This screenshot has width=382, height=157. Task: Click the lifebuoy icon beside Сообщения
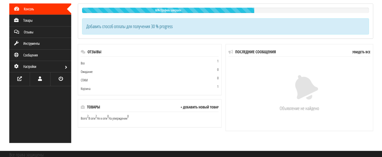16,55
